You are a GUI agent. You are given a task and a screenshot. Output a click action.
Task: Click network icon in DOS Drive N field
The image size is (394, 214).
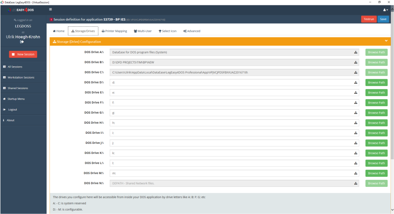point(355,183)
